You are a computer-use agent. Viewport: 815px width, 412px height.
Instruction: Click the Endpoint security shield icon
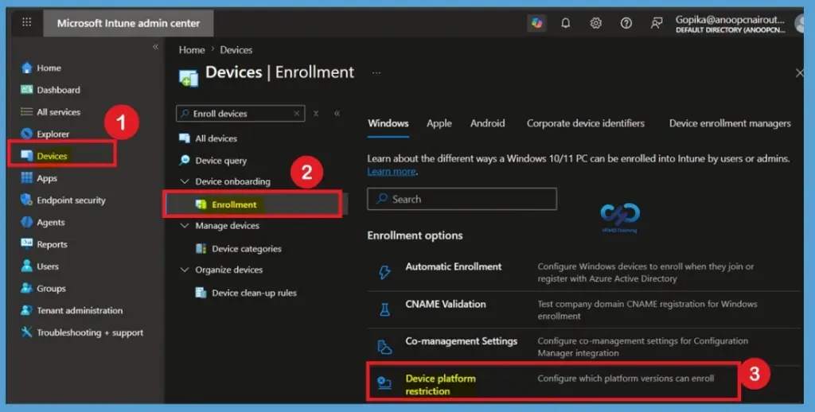tap(26, 200)
